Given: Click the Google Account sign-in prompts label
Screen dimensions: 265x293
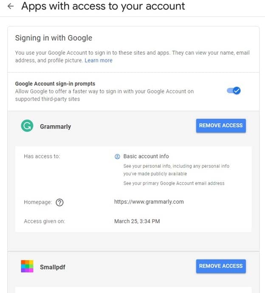Looking at the screenshot, I should (x=55, y=84).
